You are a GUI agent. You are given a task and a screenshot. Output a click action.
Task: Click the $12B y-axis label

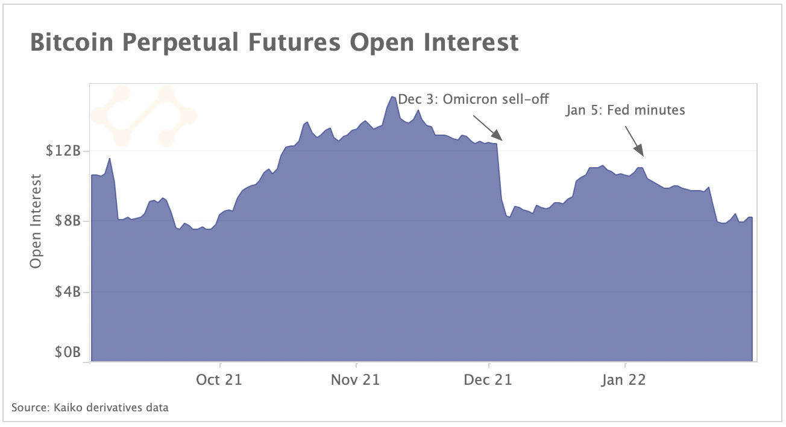[63, 150]
